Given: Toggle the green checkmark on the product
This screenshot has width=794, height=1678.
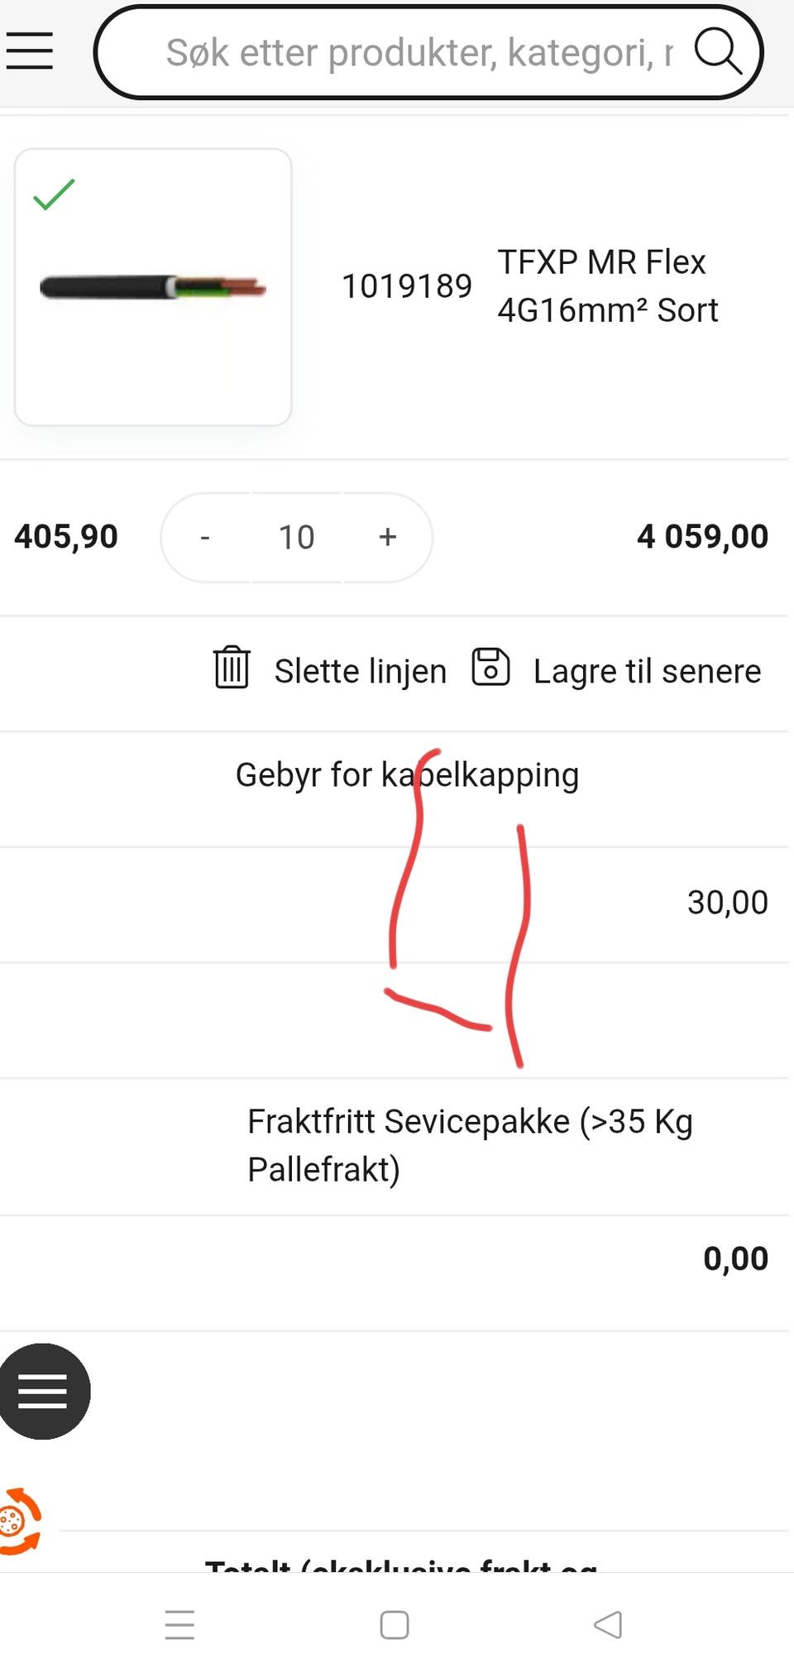Looking at the screenshot, I should tap(52, 196).
